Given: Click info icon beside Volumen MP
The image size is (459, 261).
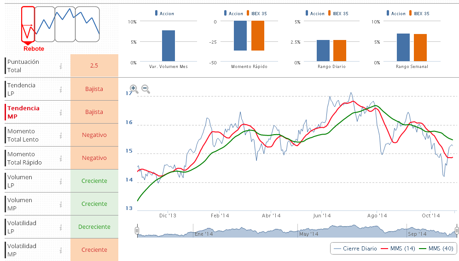Looking at the screenshot, I should [x=61, y=204].
